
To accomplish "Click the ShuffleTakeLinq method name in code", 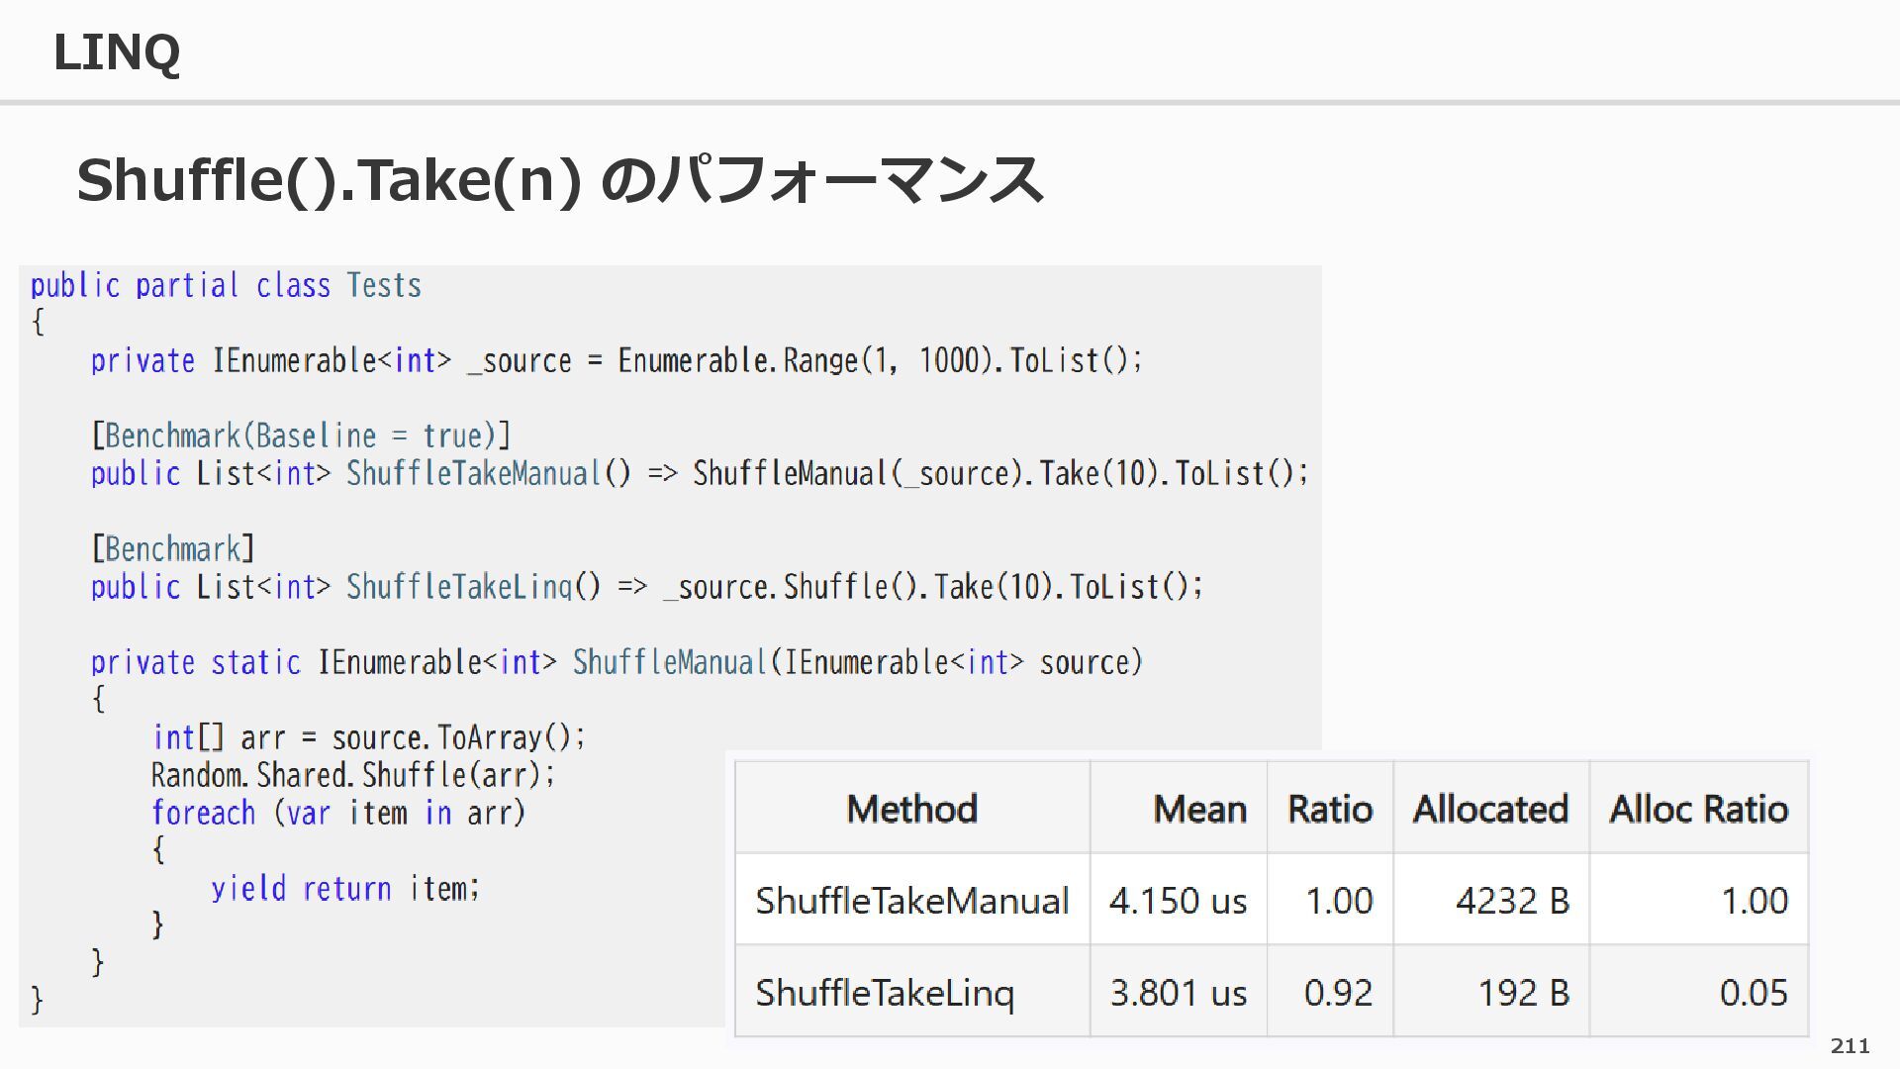I will click(459, 587).
